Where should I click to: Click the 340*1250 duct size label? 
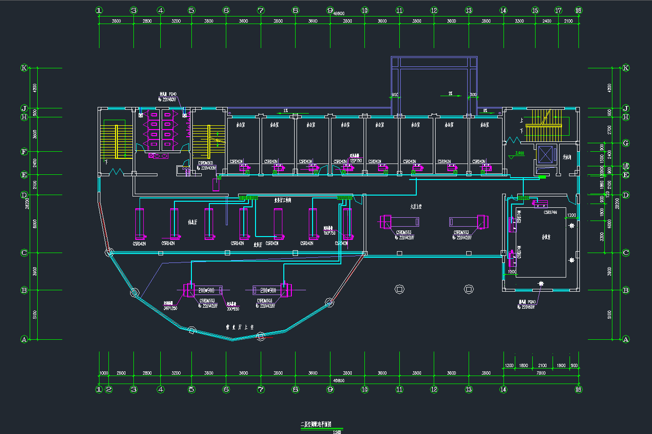pyautogui.click(x=170, y=308)
